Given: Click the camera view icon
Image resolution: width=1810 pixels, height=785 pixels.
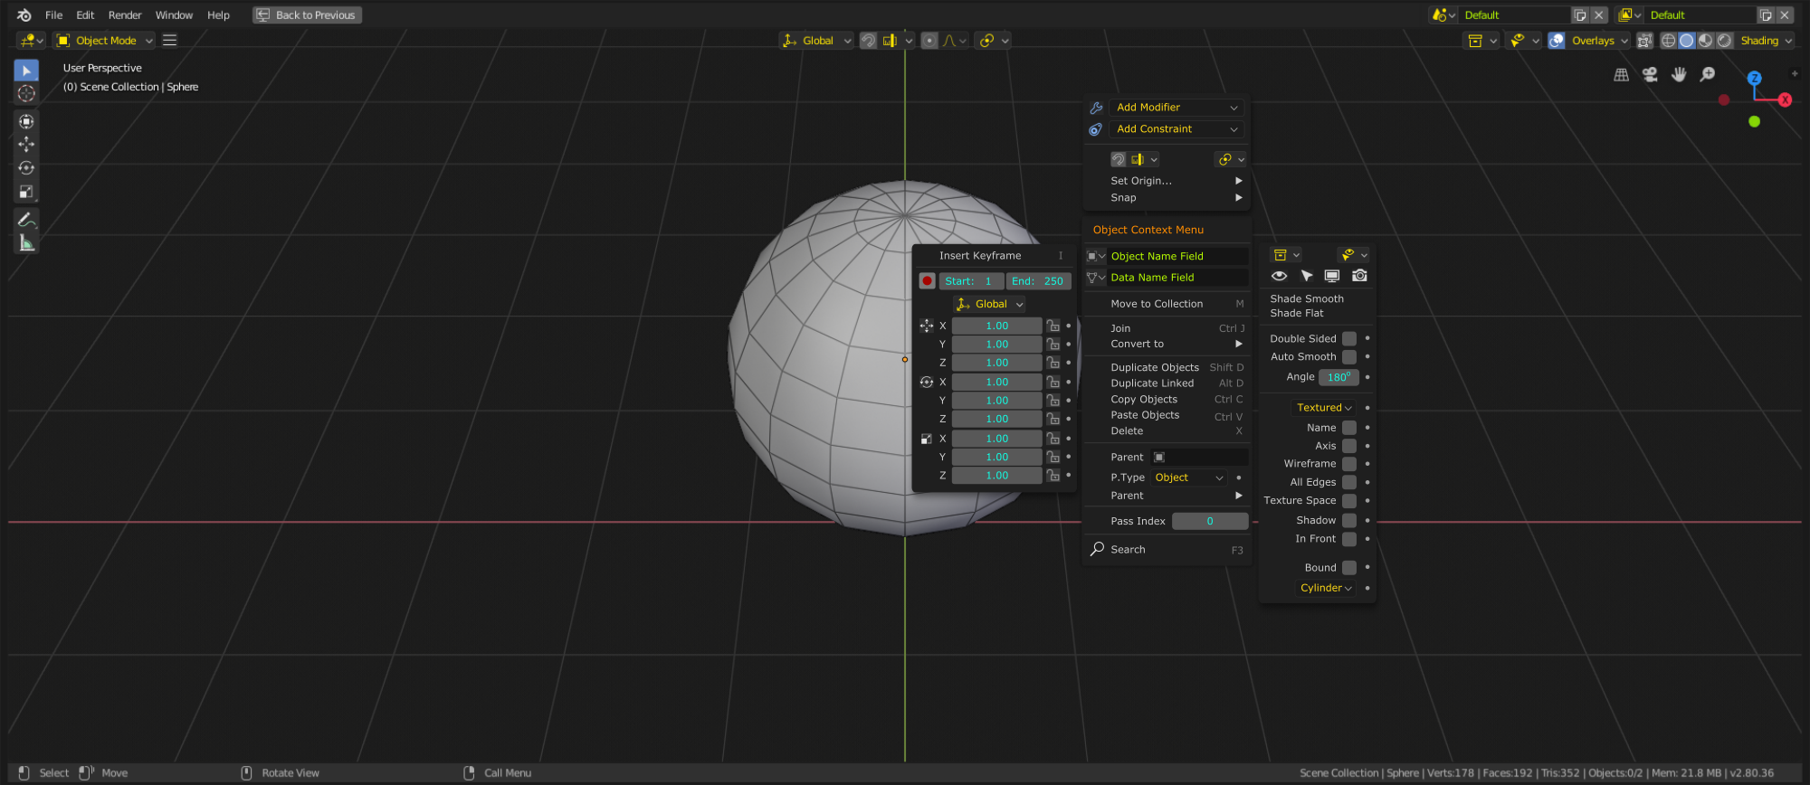Looking at the screenshot, I should coord(1650,75).
